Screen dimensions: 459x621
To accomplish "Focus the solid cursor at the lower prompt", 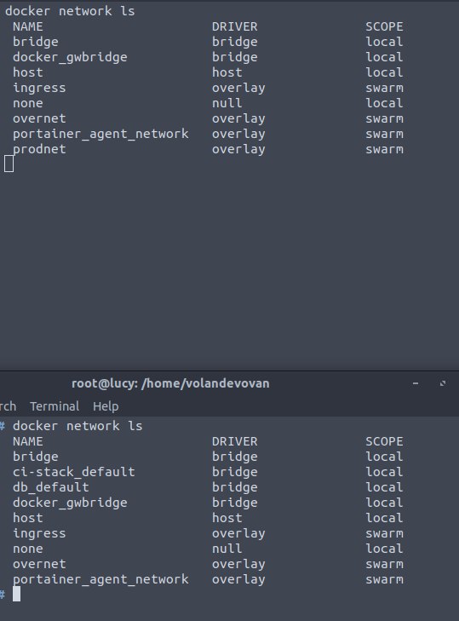I will pyautogui.click(x=17, y=594).
